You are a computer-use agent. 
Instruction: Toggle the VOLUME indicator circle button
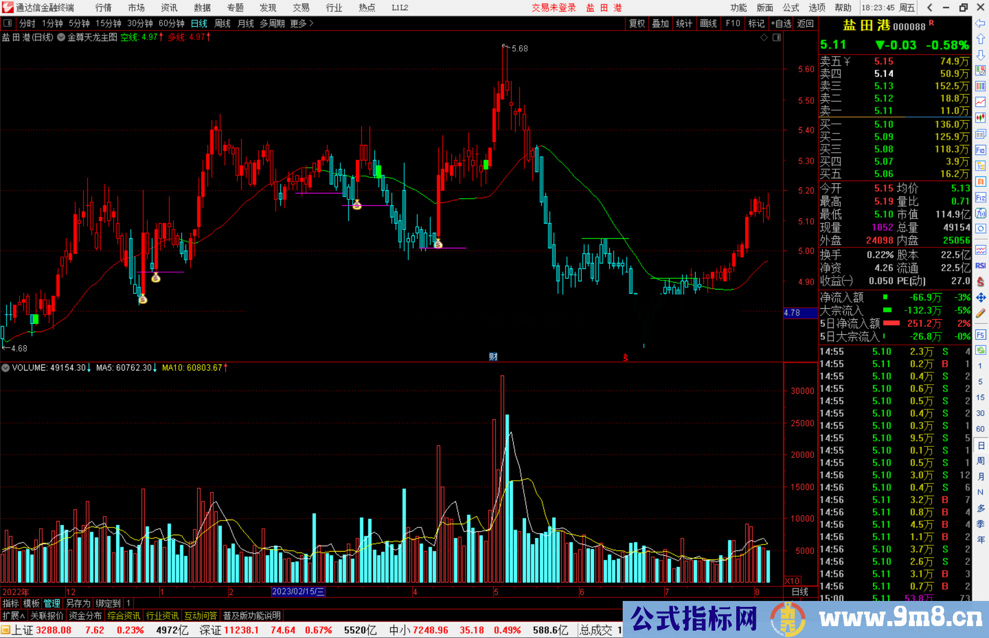click(5, 368)
